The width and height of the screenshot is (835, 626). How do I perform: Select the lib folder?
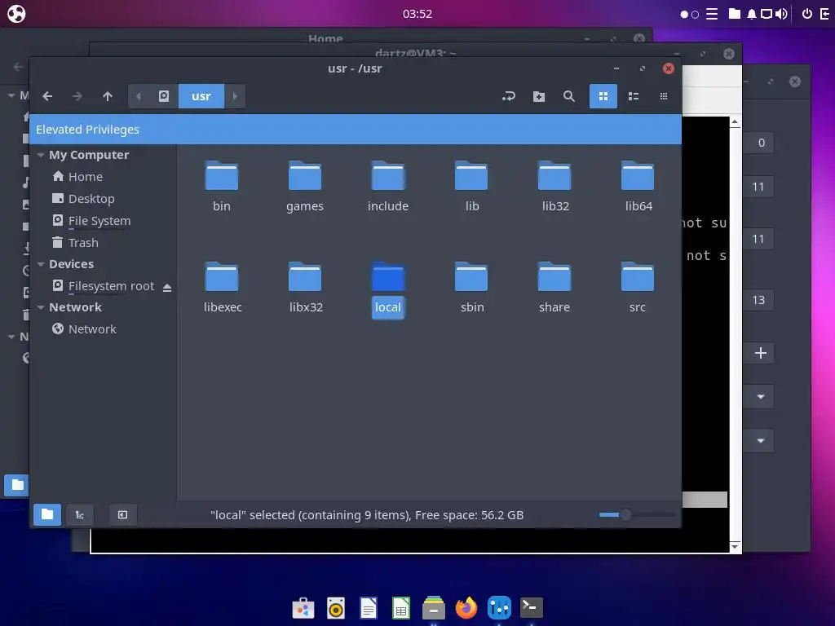(472, 187)
